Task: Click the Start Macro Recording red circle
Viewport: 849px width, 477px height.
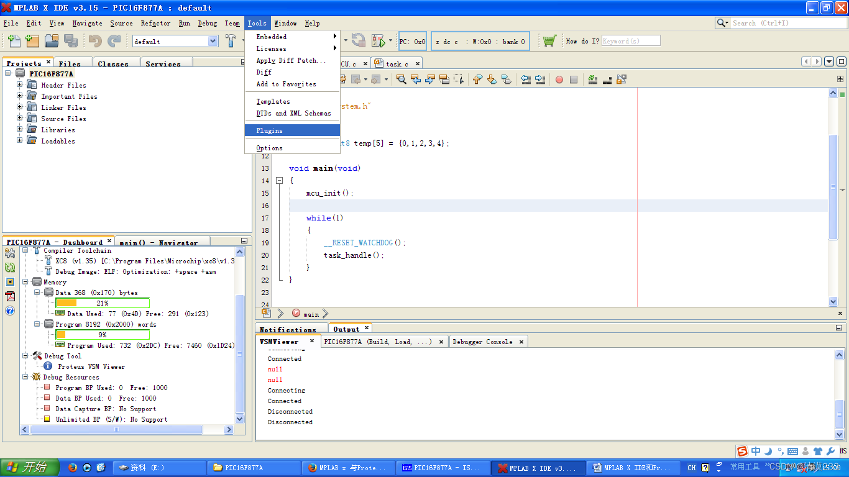Action: (559, 79)
